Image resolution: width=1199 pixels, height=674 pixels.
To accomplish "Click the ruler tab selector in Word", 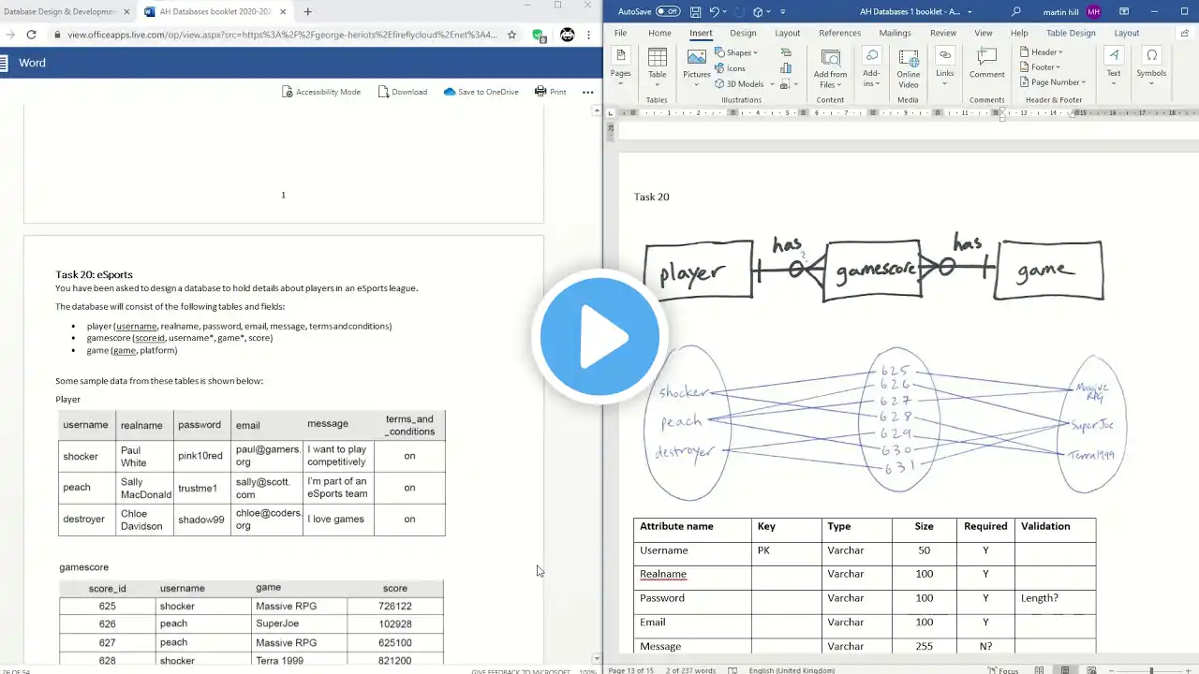I will 612,113.
